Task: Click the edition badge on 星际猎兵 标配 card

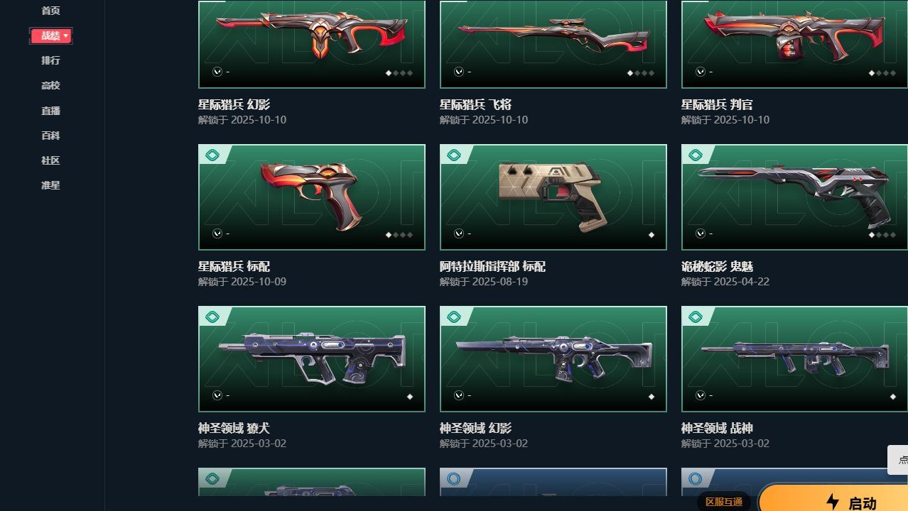Action: [x=212, y=155]
